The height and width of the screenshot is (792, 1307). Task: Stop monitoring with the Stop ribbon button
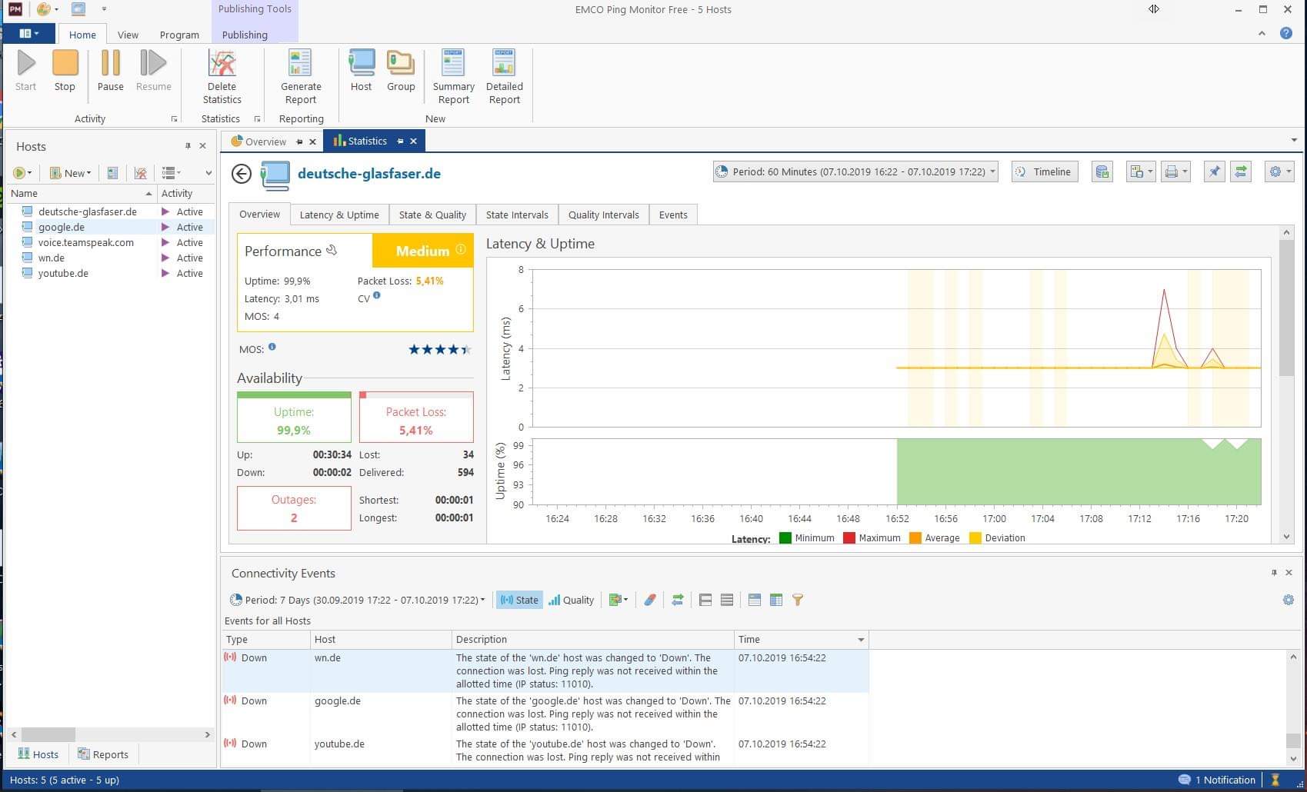pyautogui.click(x=65, y=71)
